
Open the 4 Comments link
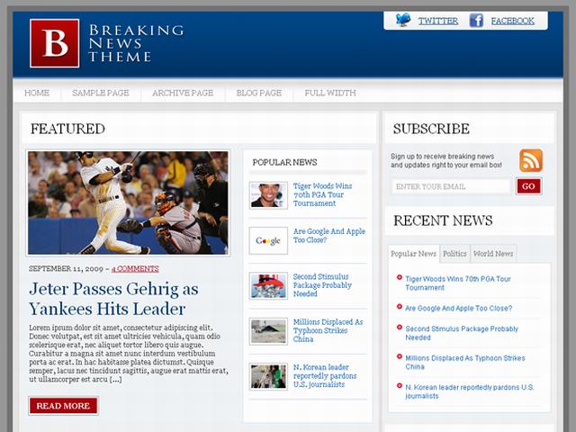(x=135, y=269)
